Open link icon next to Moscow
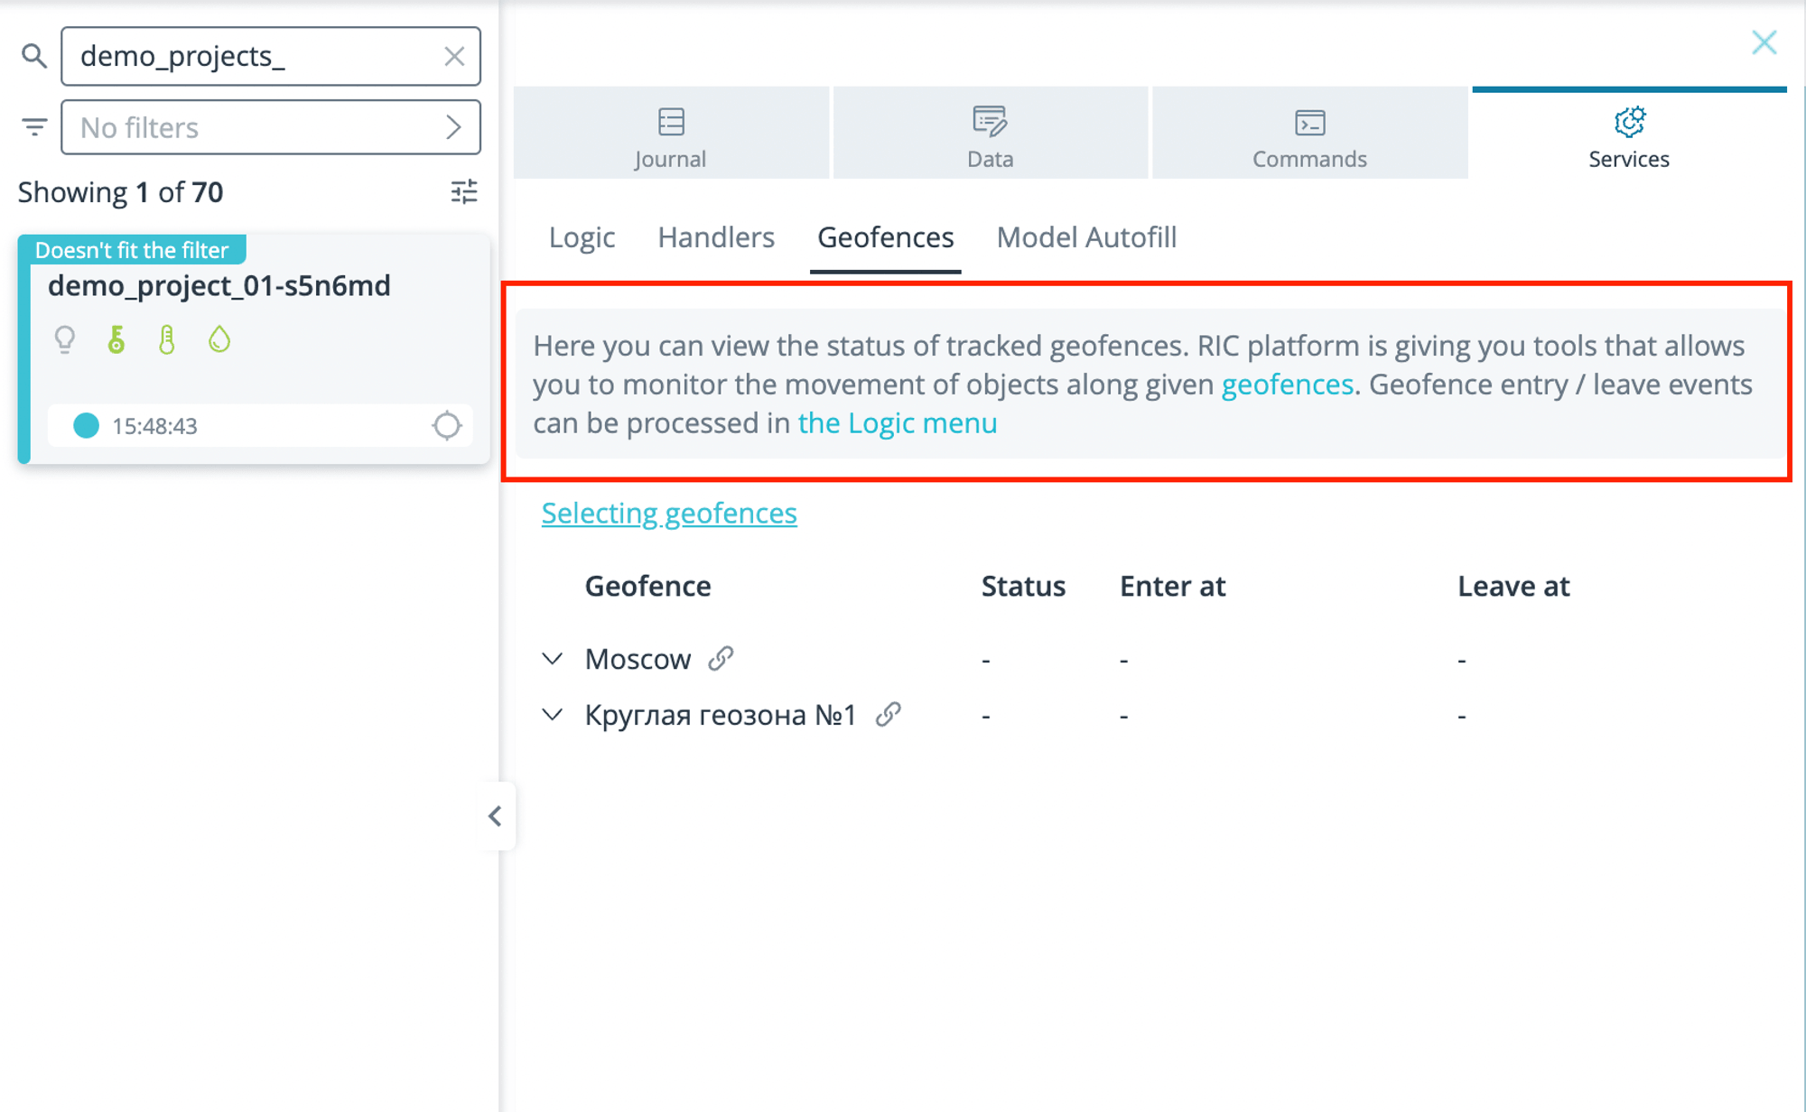 (x=721, y=659)
